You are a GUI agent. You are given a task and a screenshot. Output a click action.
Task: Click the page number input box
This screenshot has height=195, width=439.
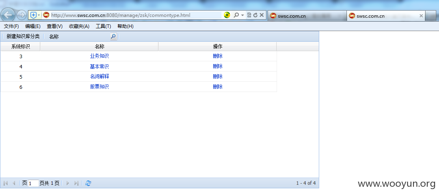(x=33, y=184)
